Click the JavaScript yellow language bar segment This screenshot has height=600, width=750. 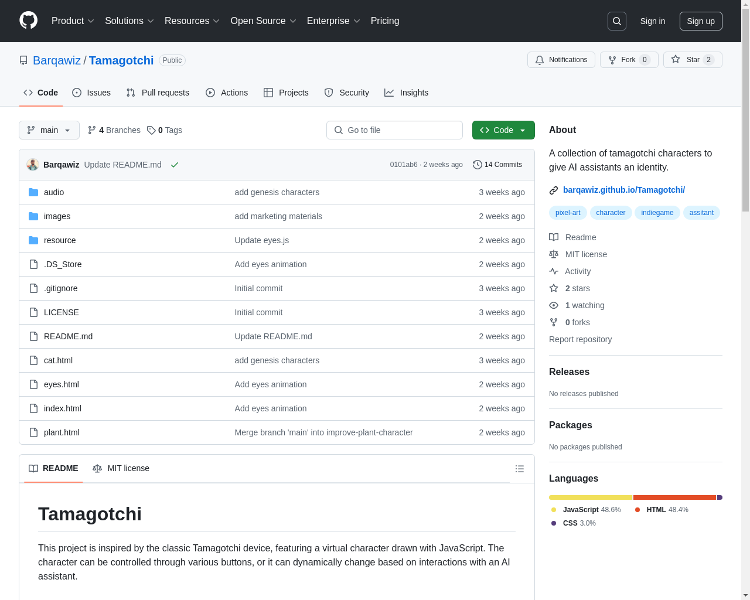coord(591,497)
